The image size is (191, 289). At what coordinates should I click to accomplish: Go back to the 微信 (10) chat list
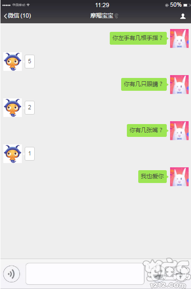tap(17, 16)
